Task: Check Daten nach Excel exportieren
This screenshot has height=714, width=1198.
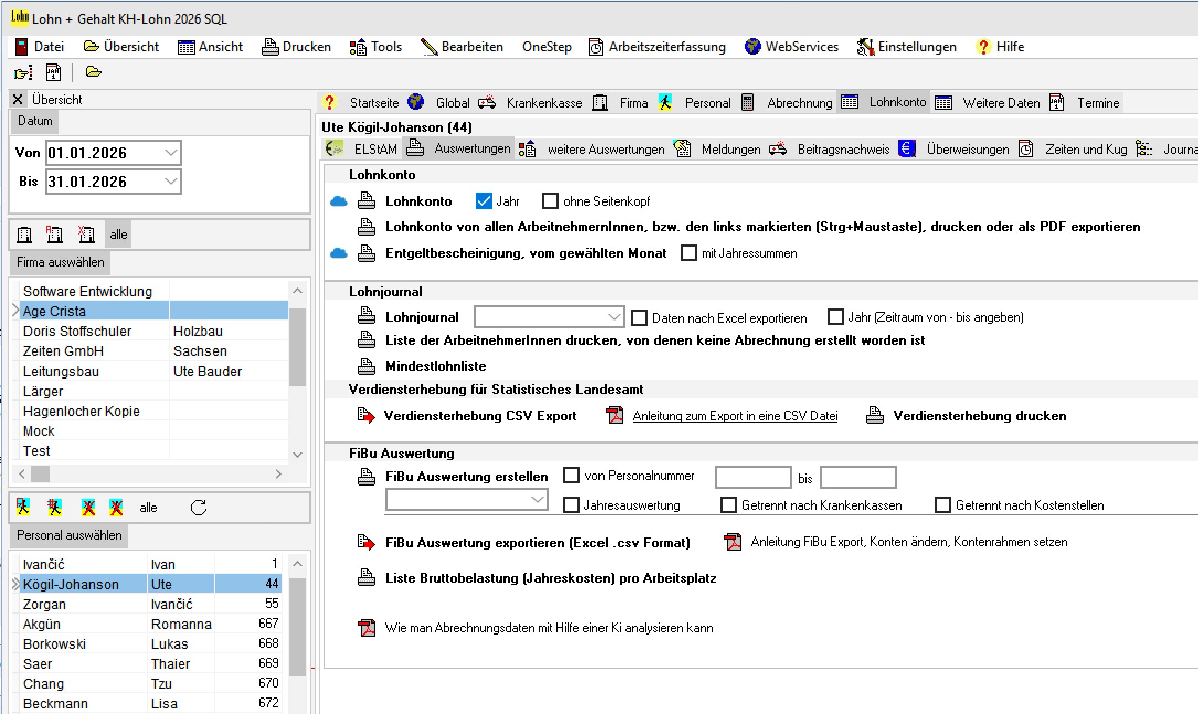Action: point(639,318)
